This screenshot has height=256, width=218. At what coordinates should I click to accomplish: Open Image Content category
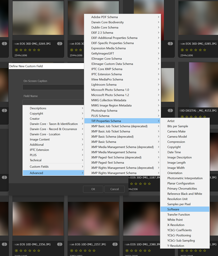click(x=53, y=139)
